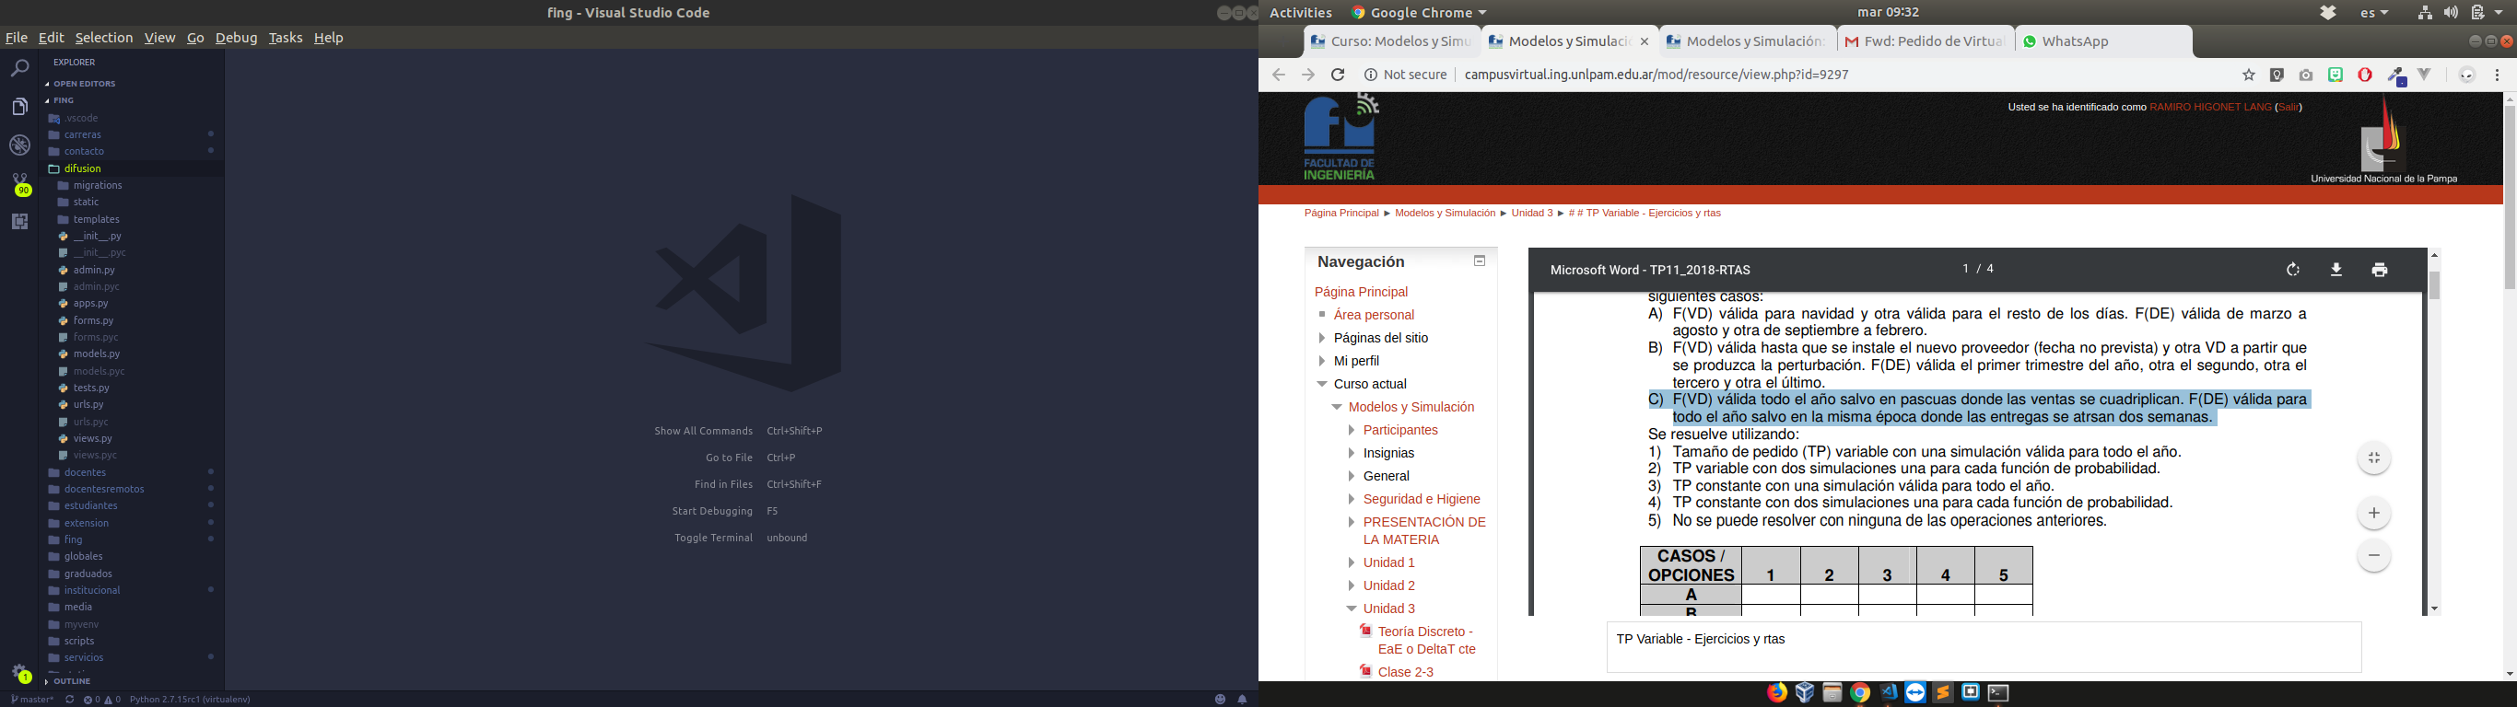
Task: Open the Debug view icon in VS Code
Action: 19,145
